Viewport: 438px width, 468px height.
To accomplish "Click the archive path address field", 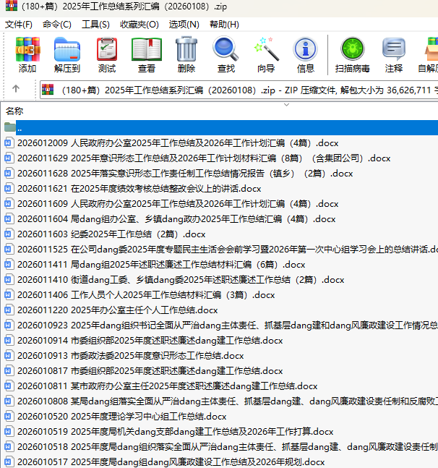I will 246,90.
